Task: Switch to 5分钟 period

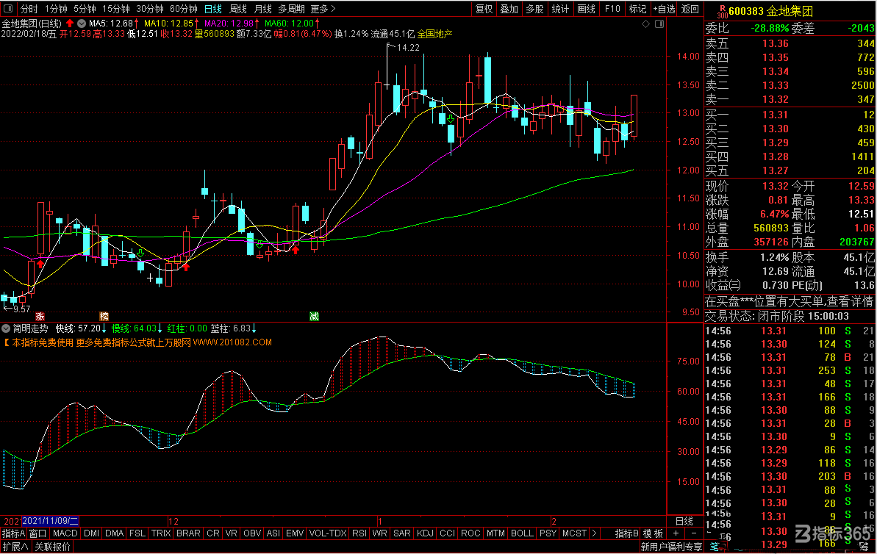Action: pyautogui.click(x=85, y=9)
